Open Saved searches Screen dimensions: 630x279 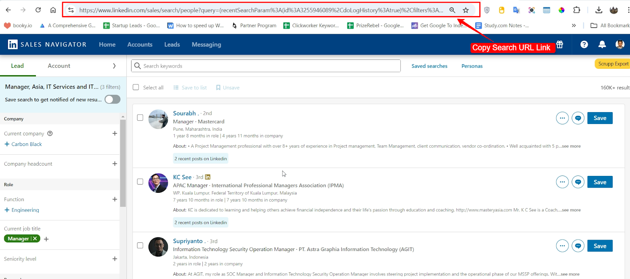[429, 66]
